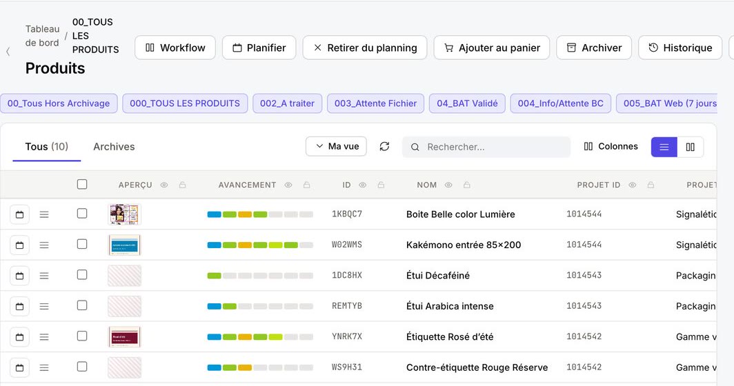Screen dimensions: 734x386
Task: Open calendar icon for Étui Décaféiné row
Action: pyautogui.click(x=19, y=276)
